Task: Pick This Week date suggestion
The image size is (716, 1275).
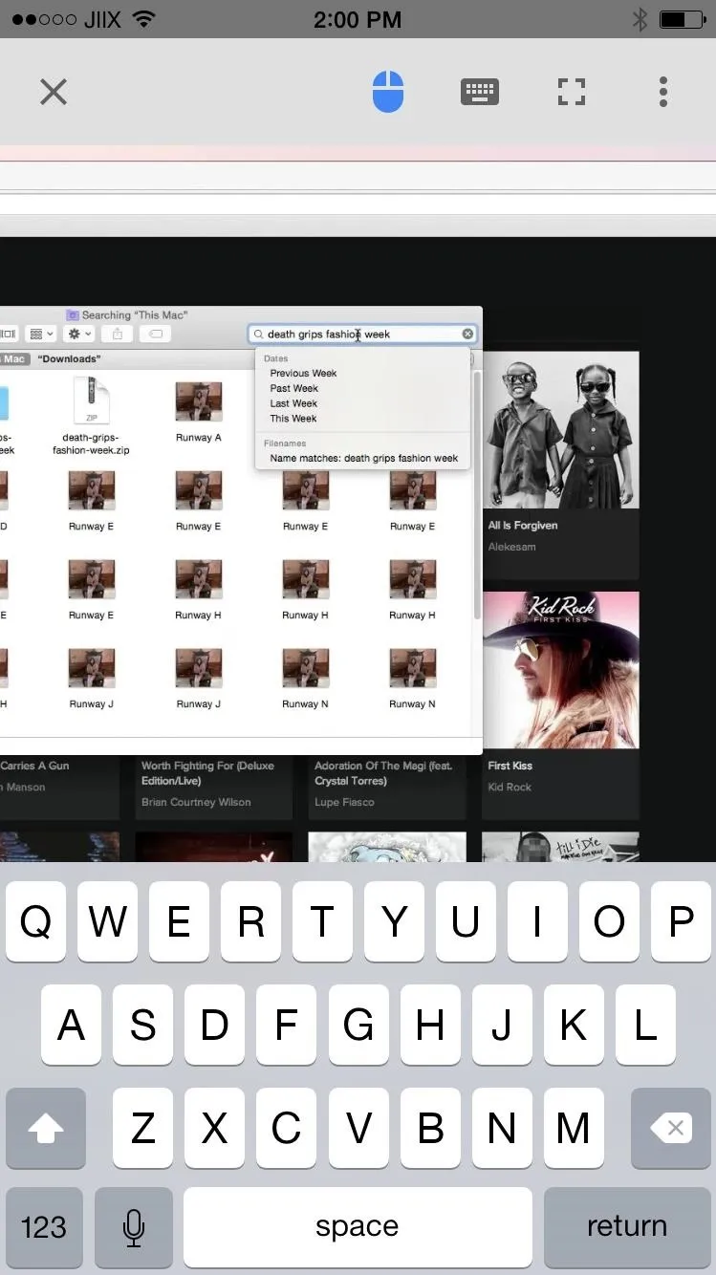Action: point(293,418)
